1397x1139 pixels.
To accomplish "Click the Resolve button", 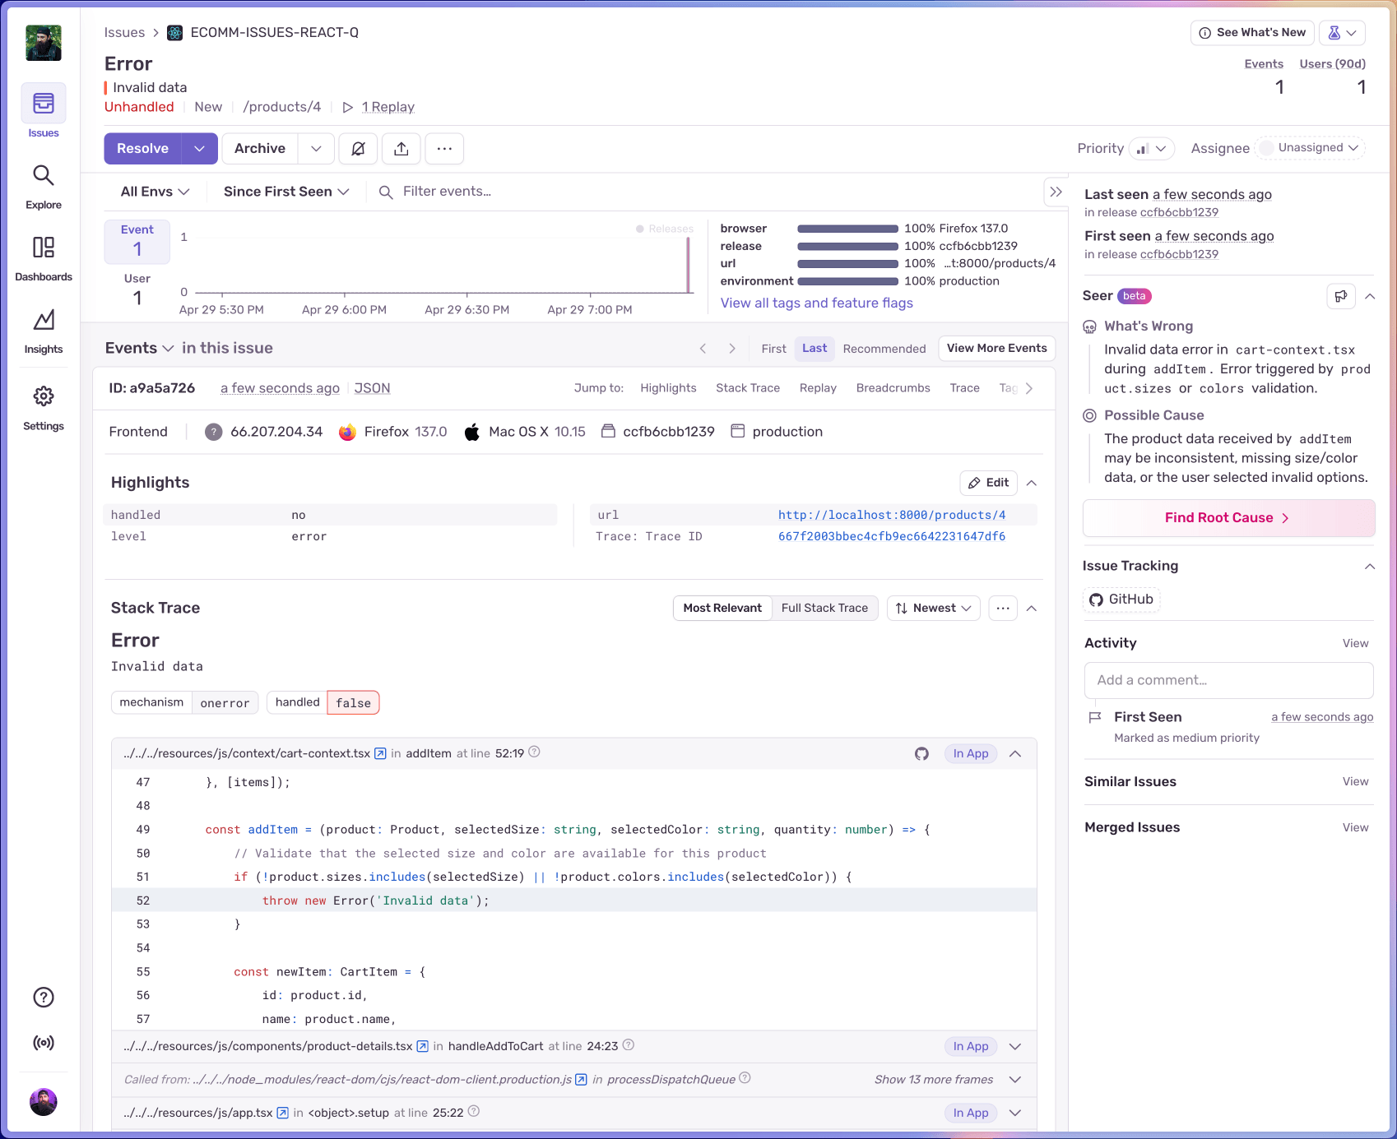I will tap(143, 149).
